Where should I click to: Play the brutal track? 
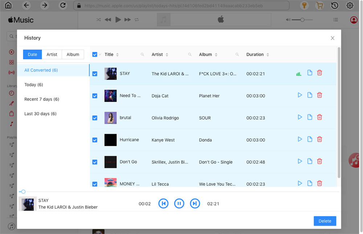coord(300,117)
